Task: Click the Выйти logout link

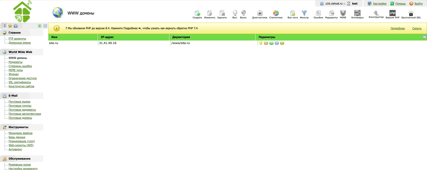Action: 418,4
